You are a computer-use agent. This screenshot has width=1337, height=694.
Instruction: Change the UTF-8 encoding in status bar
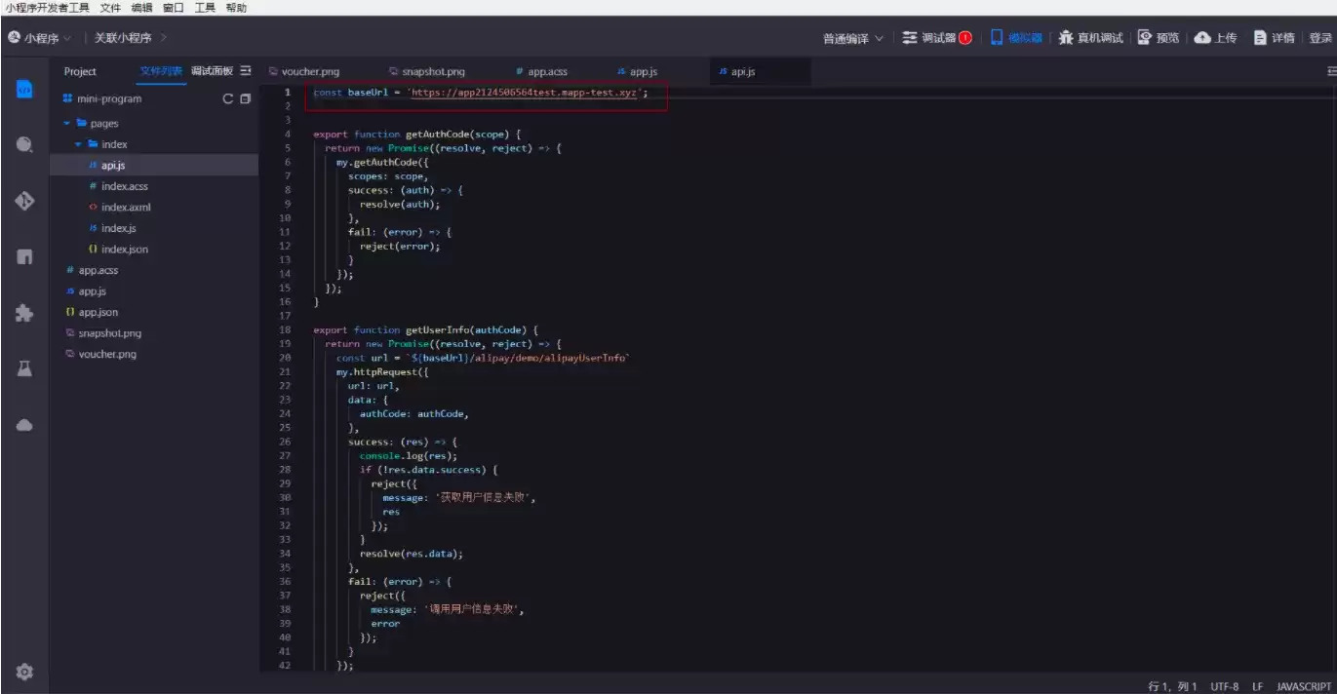pyautogui.click(x=1225, y=686)
